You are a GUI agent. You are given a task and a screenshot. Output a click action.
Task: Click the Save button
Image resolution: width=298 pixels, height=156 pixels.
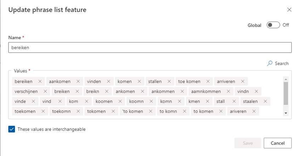[x=248, y=143]
